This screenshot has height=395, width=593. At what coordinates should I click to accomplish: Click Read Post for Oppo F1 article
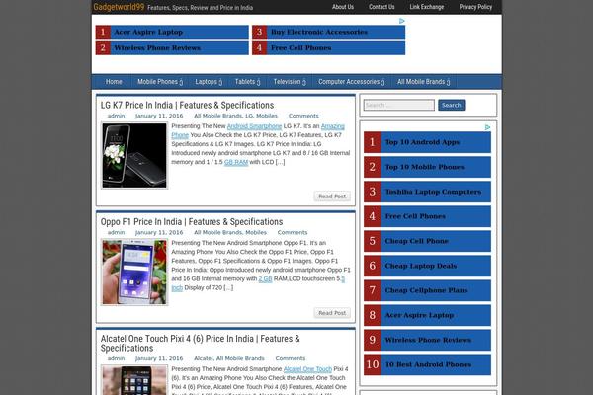click(332, 313)
